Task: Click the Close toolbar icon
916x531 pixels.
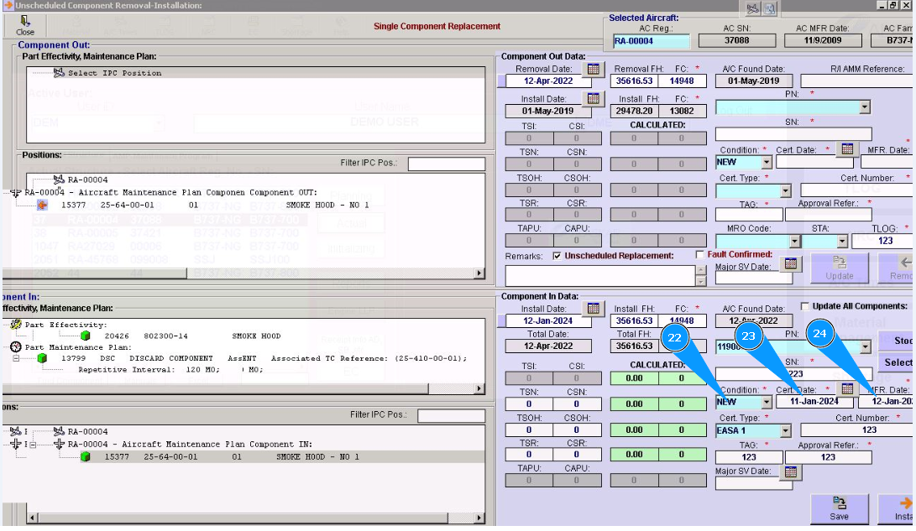Action: pyautogui.click(x=25, y=24)
